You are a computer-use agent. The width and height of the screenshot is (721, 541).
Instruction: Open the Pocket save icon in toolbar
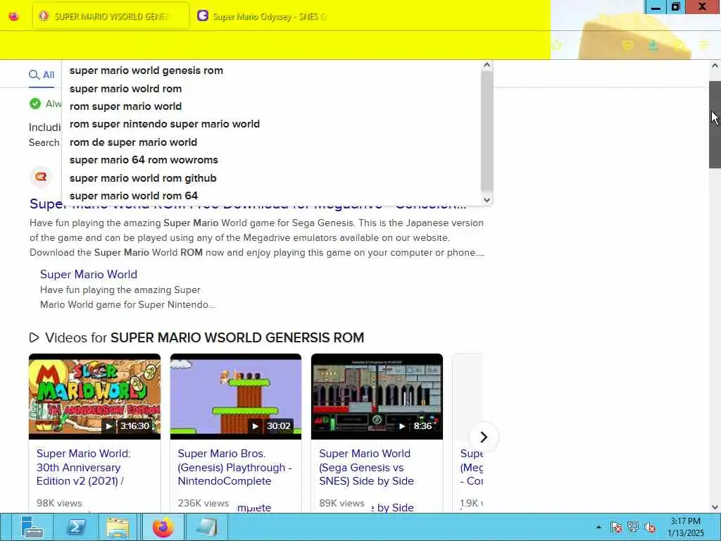pyautogui.click(x=627, y=45)
